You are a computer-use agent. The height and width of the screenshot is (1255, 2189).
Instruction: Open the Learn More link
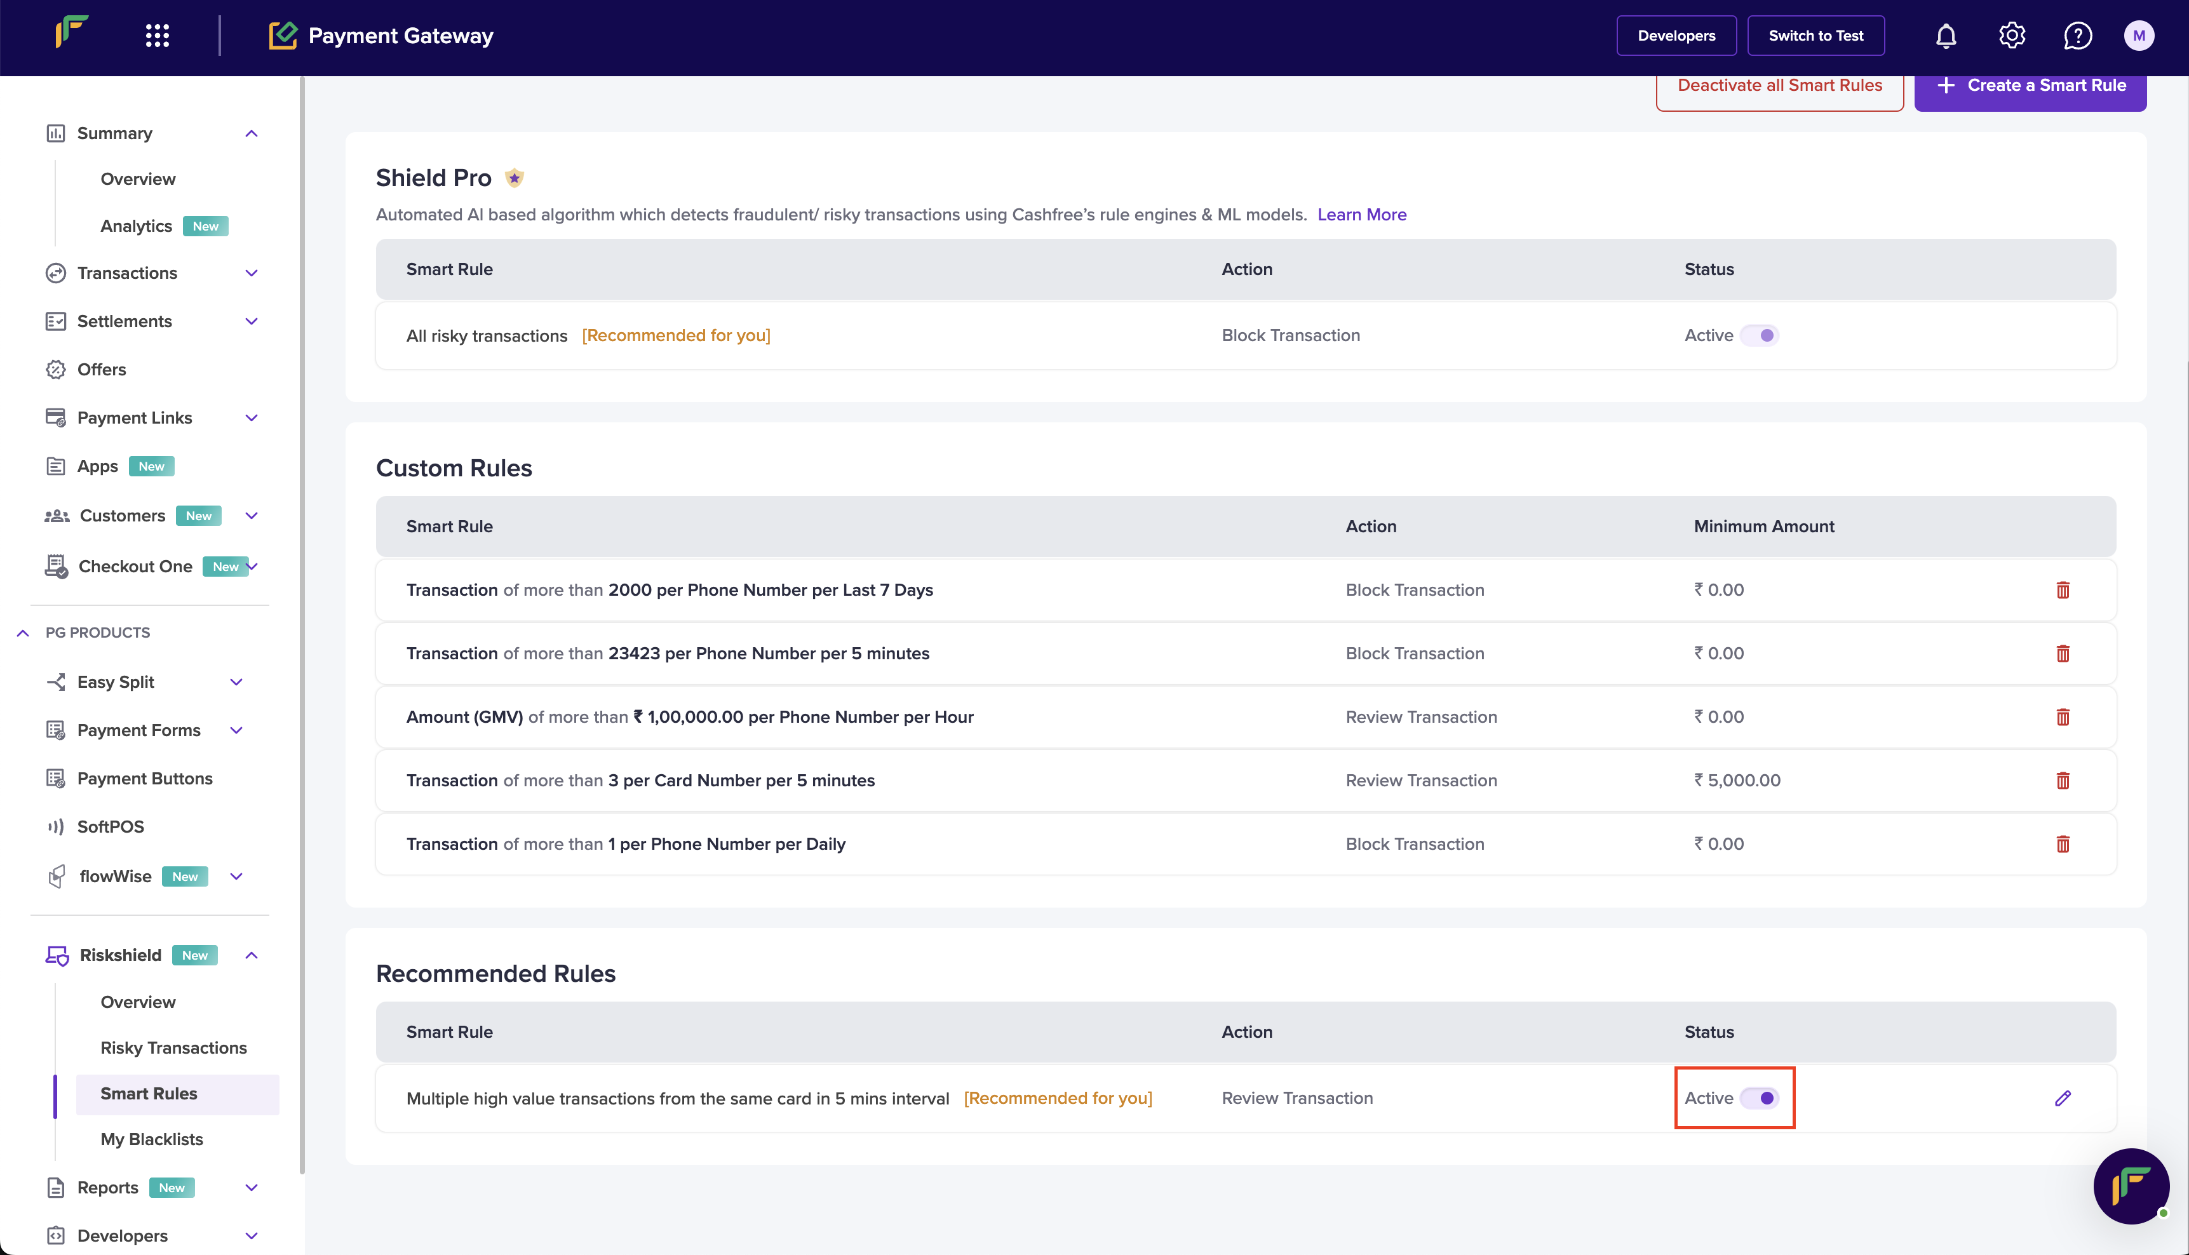(1361, 215)
